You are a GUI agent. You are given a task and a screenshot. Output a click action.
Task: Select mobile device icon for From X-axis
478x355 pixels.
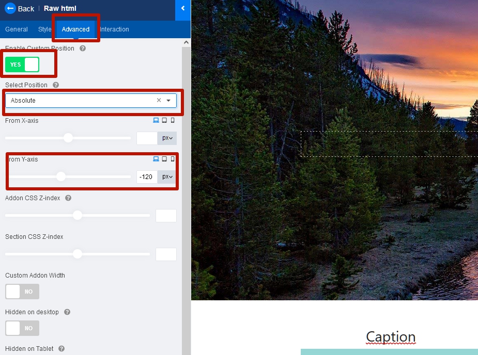(173, 121)
